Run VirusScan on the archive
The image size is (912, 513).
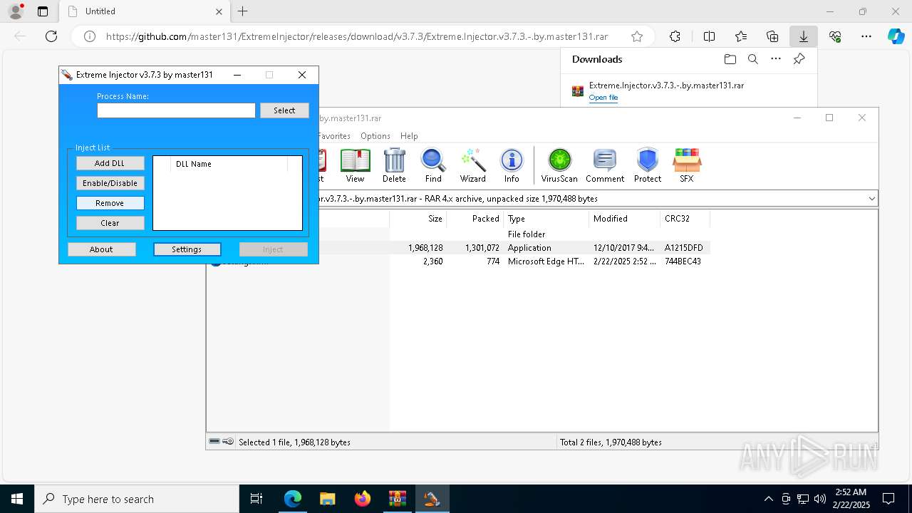point(559,166)
